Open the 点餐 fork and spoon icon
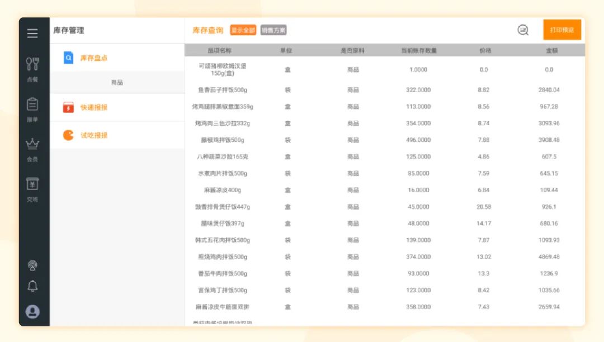 tap(32, 64)
